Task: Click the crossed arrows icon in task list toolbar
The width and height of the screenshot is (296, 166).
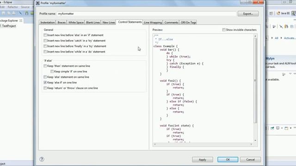Action: [x=281, y=27]
